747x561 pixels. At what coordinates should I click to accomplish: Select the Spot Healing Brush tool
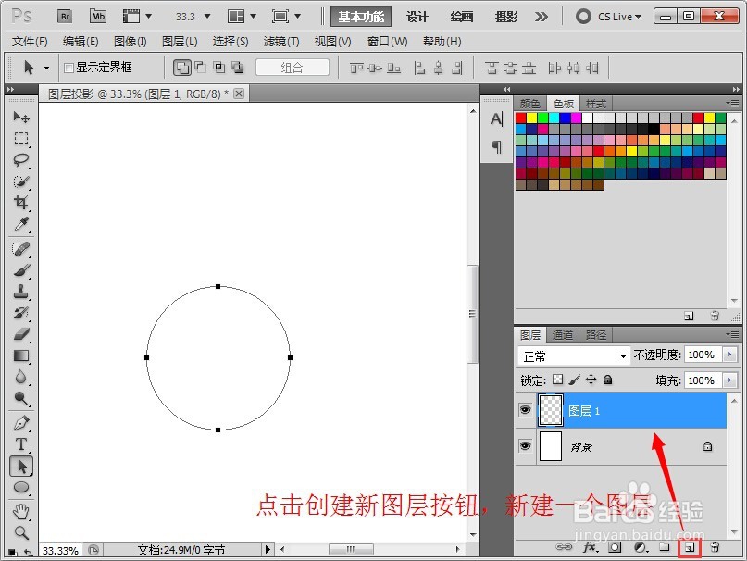click(21, 249)
